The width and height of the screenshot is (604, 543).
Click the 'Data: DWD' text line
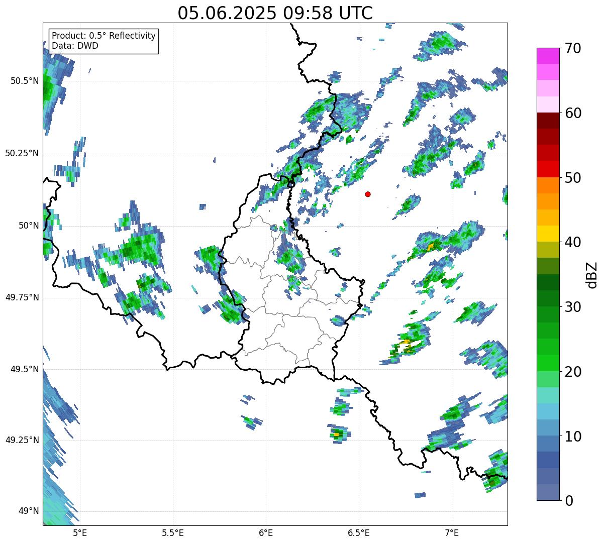75,46
